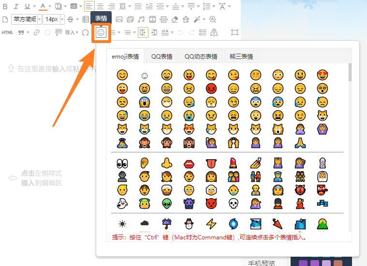Click the emoji (表情) smiley toolbar button
The height and width of the screenshot is (266, 367).
pos(101,32)
